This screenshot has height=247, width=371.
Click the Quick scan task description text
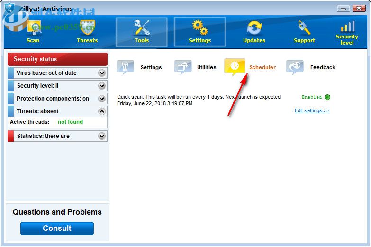199,100
